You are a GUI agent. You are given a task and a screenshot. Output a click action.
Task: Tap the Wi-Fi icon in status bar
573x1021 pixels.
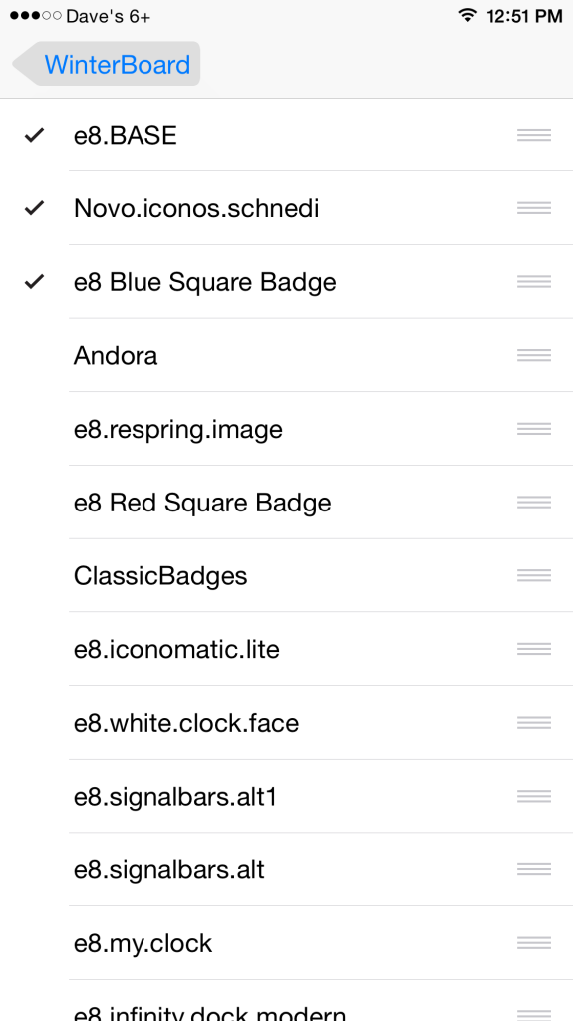click(466, 15)
